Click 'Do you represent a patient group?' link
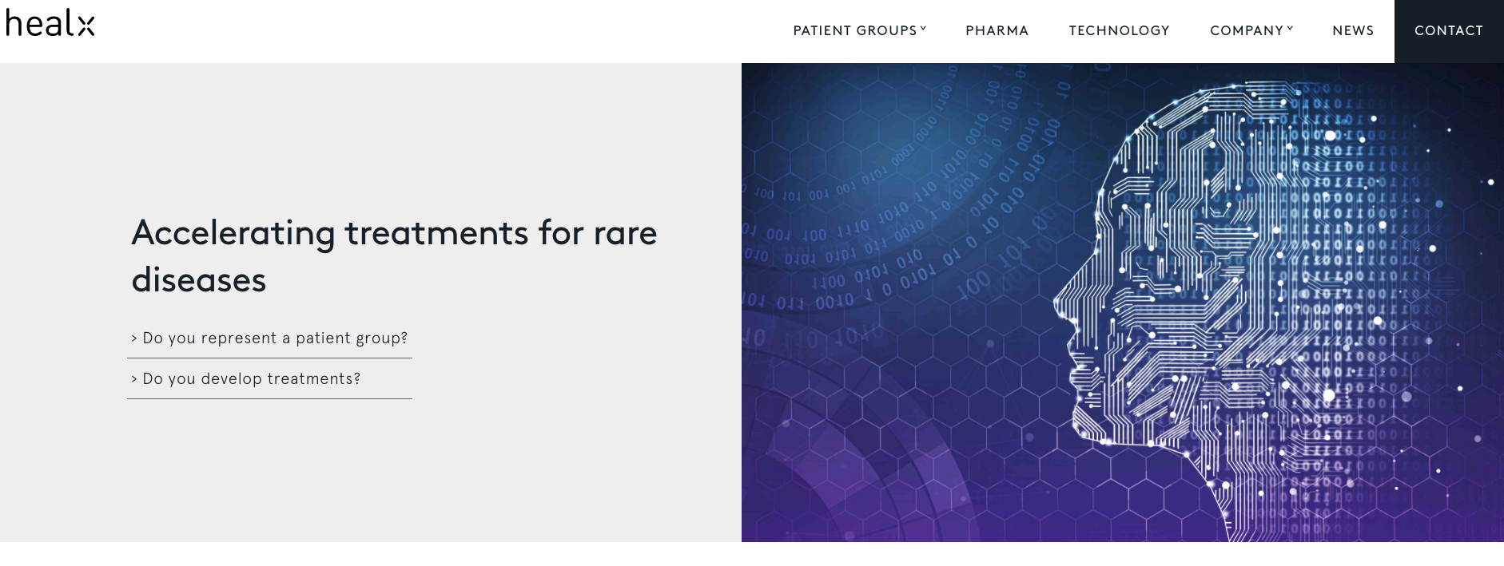Viewport: 1504px width, 566px height. coord(274,338)
